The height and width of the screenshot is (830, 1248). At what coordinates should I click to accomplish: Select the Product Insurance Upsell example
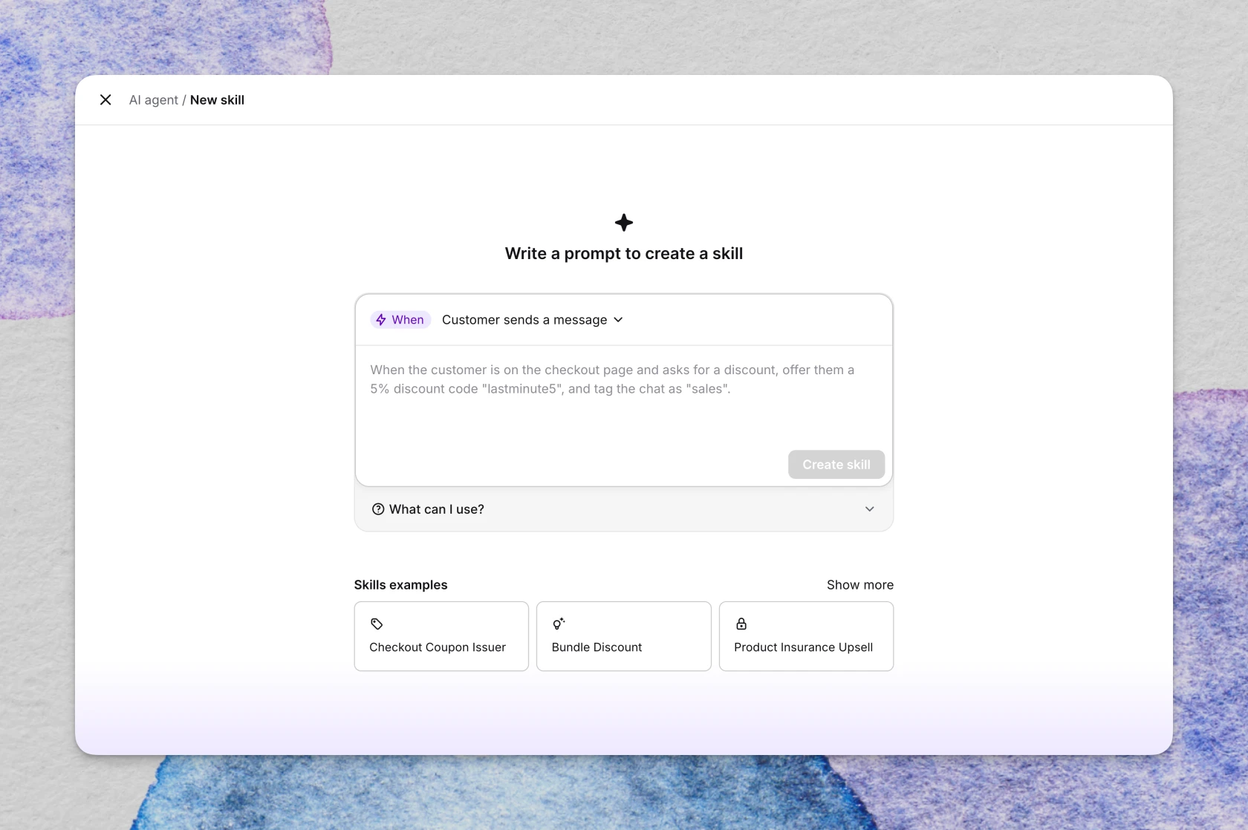click(x=806, y=636)
